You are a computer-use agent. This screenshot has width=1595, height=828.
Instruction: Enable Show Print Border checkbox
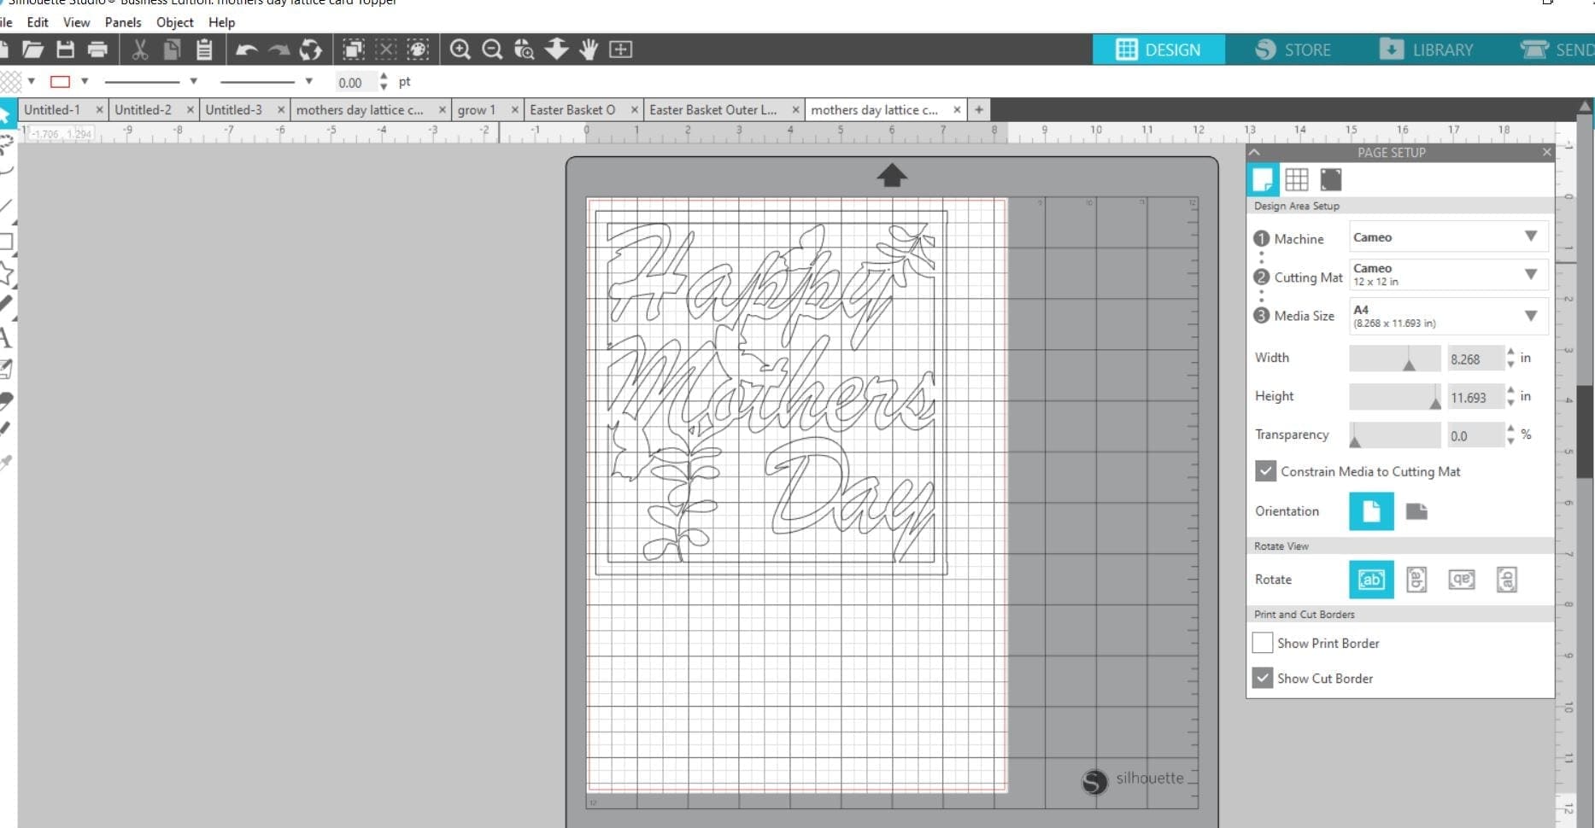(1263, 643)
